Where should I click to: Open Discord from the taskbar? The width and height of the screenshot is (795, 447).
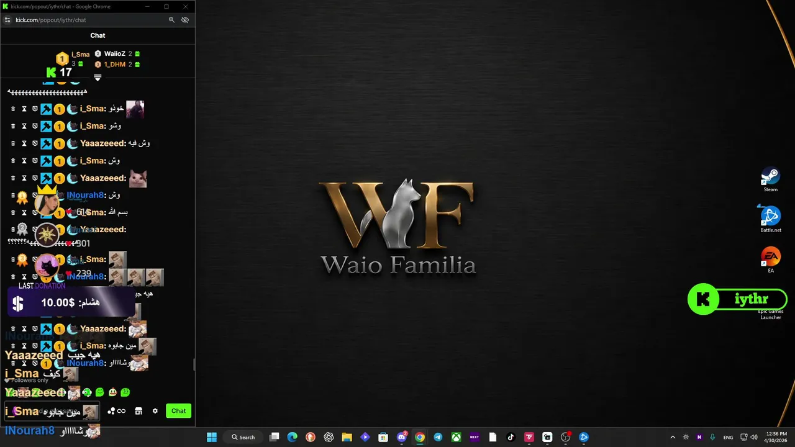(x=402, y=437)
